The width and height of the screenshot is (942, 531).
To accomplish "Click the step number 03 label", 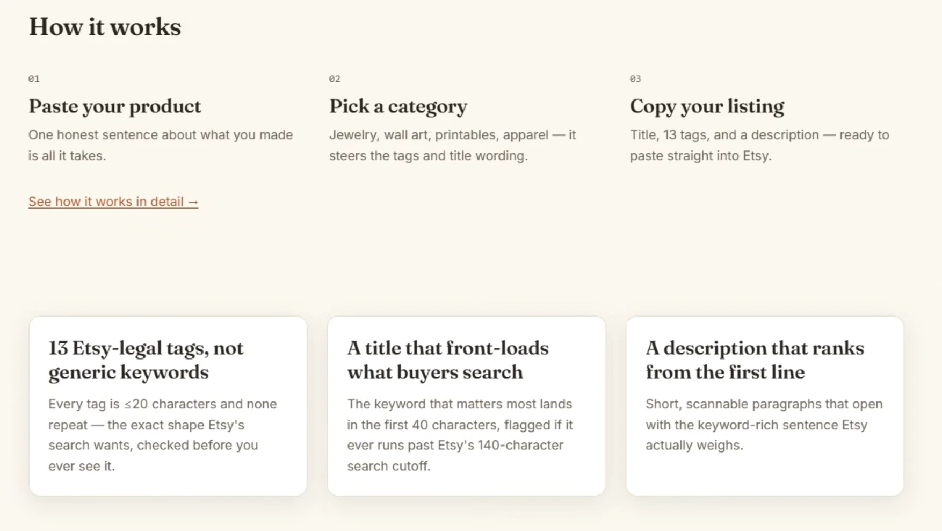I will tap(635, 78).
